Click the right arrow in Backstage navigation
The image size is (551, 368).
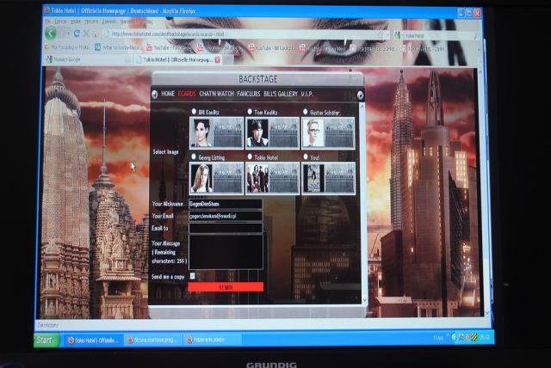point(360,95)
